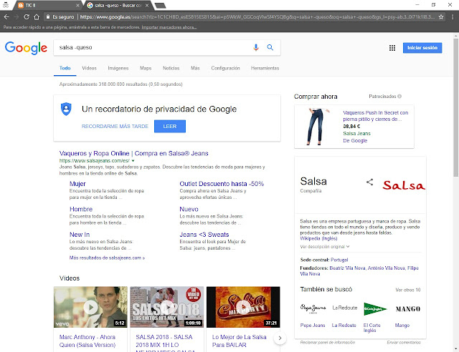Screen dimensions: 459x352
Task: Switch to the TIC II browser tab
Action: click(x=47, y=5)
